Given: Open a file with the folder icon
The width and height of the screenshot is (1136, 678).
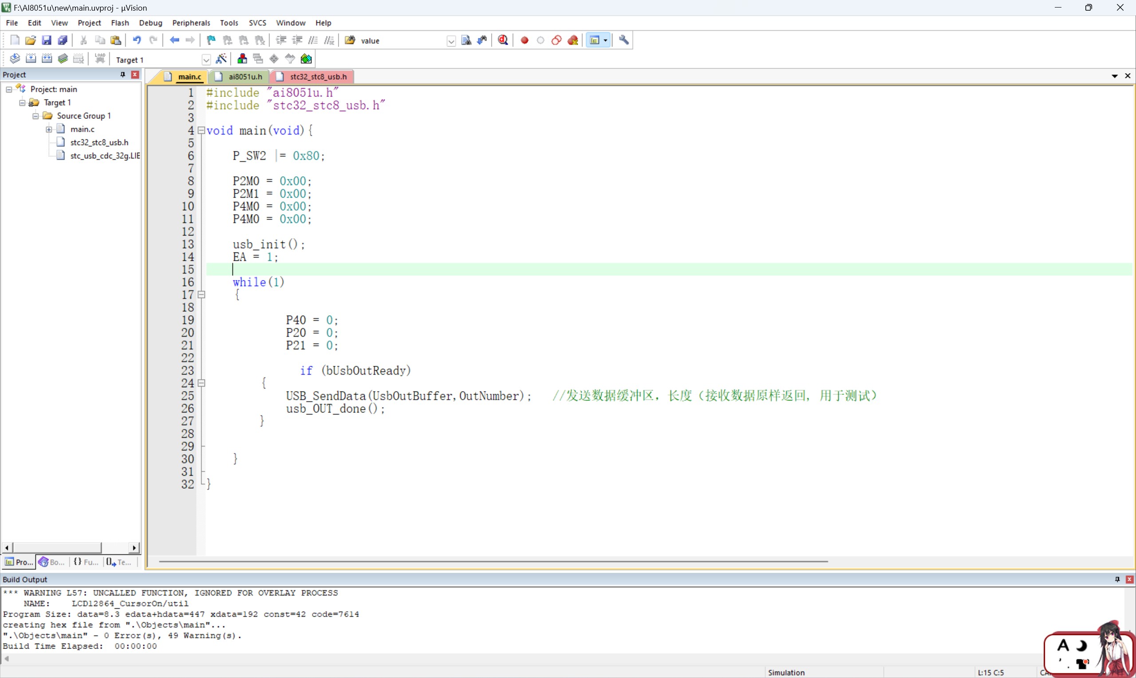Looking at the screenshot, I should tap(31, 40).
